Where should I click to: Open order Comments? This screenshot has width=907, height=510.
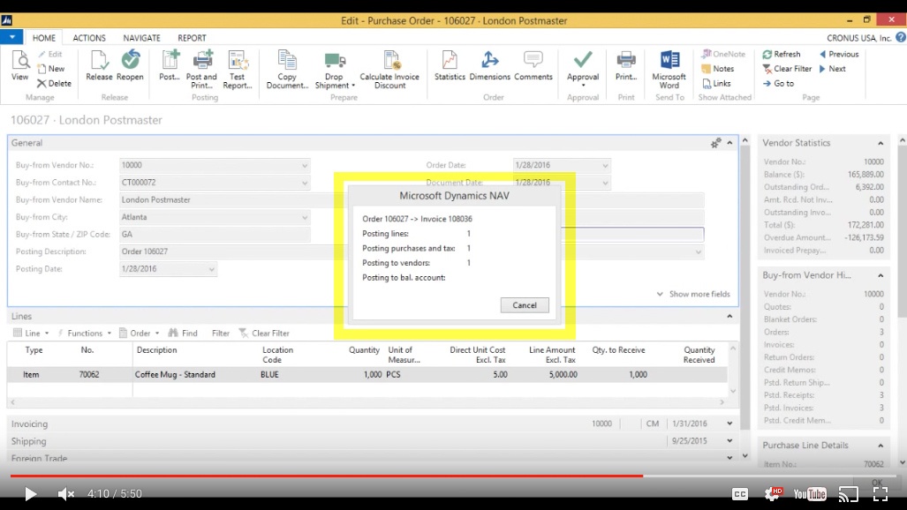533,65
